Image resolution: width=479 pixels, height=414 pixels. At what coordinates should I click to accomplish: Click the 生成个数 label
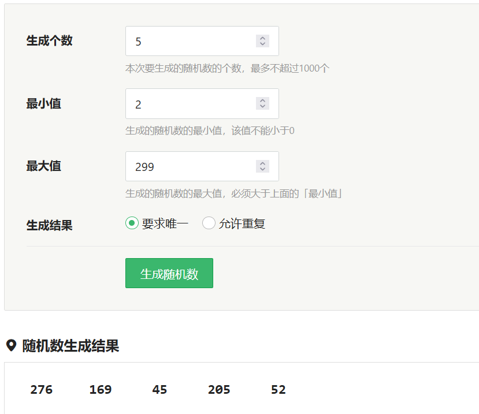(x=50, y=40)
